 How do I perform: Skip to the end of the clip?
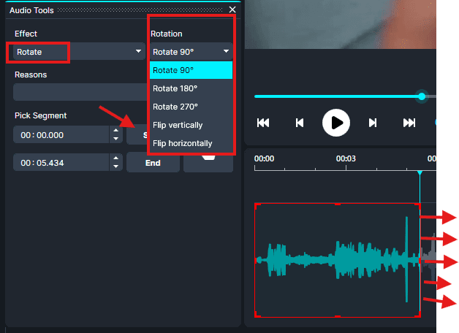409,123
